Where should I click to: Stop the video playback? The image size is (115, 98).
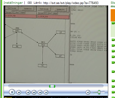click(19, 92)
